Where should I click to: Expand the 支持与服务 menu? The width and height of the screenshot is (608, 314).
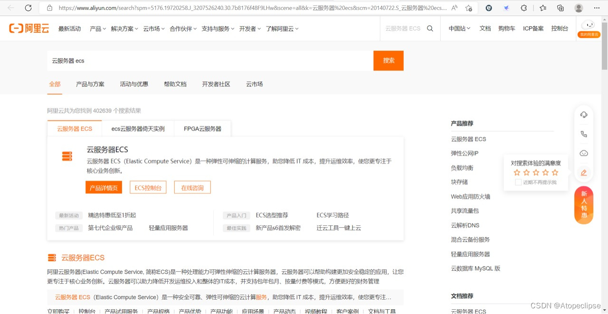point(218,28)
